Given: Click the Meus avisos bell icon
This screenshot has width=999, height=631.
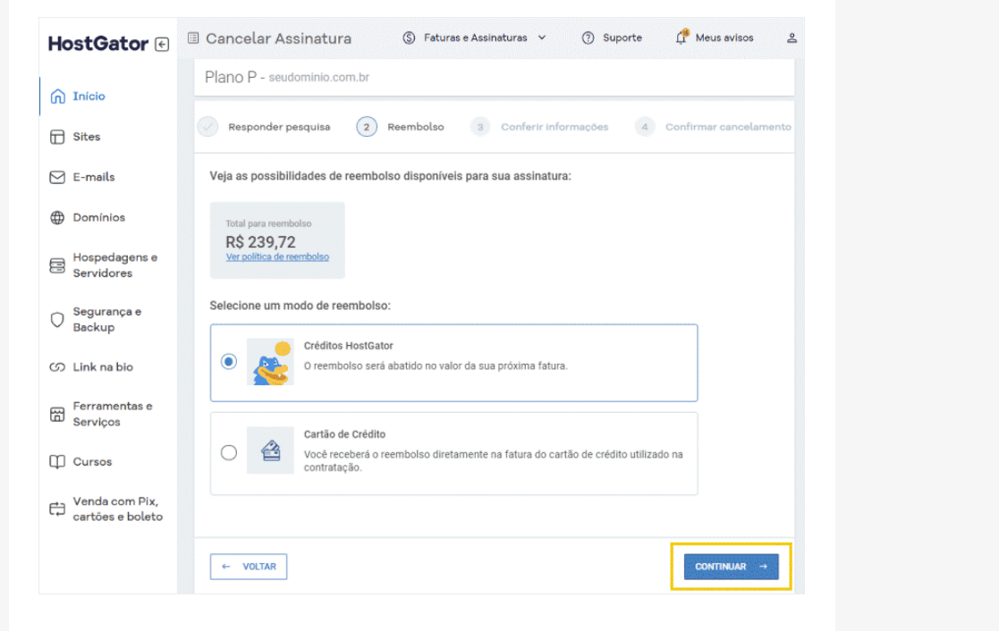Looking at the screenshot, I should click(x=682, y=37).
